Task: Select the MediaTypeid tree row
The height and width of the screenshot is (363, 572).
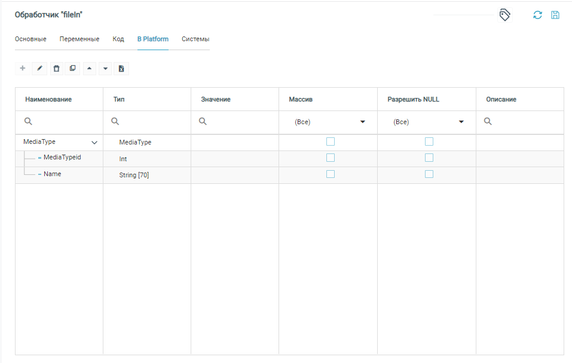Action: (62, 158)
